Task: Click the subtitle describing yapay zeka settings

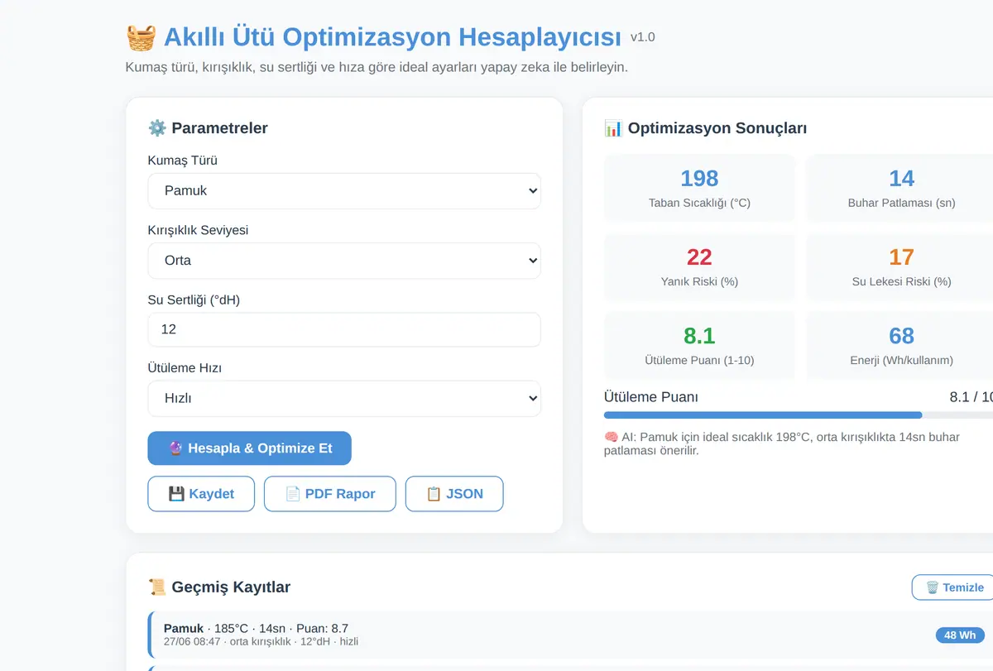Action: (x=377, y=67)
